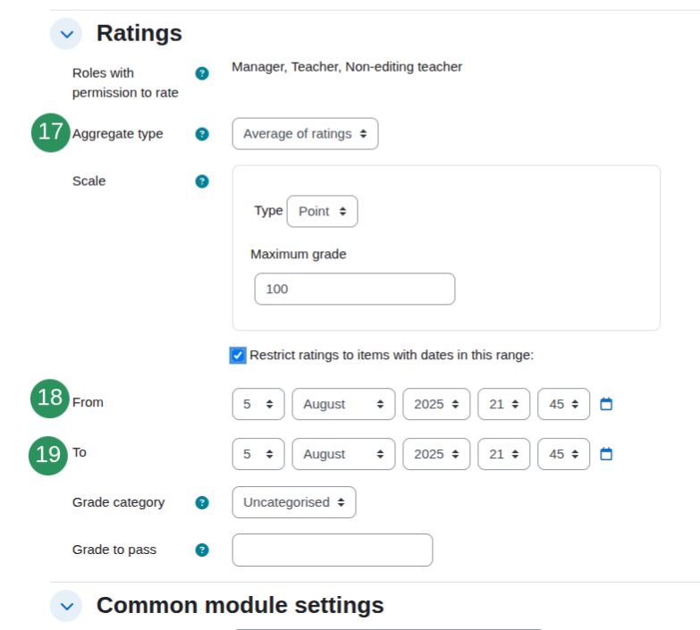This screenshot has width=700, height=630.
Task: Show help for Grade to pass
Action: point(202,550)
